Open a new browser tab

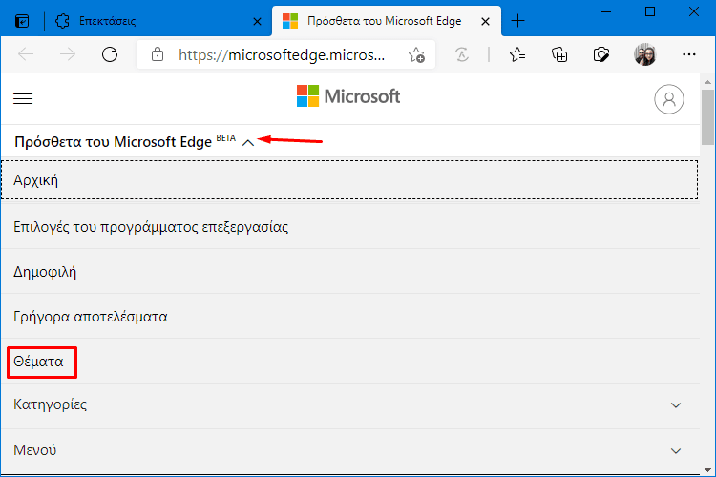[517, 21]
